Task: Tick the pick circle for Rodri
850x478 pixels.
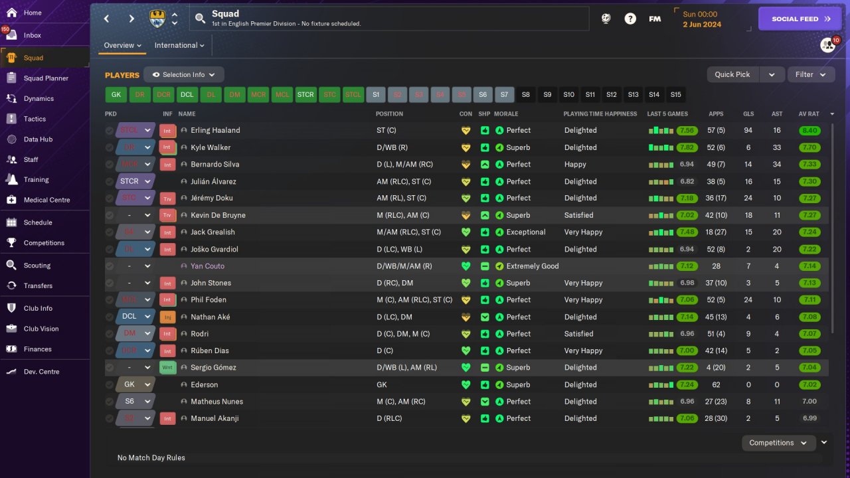Action: coord(110,334)
